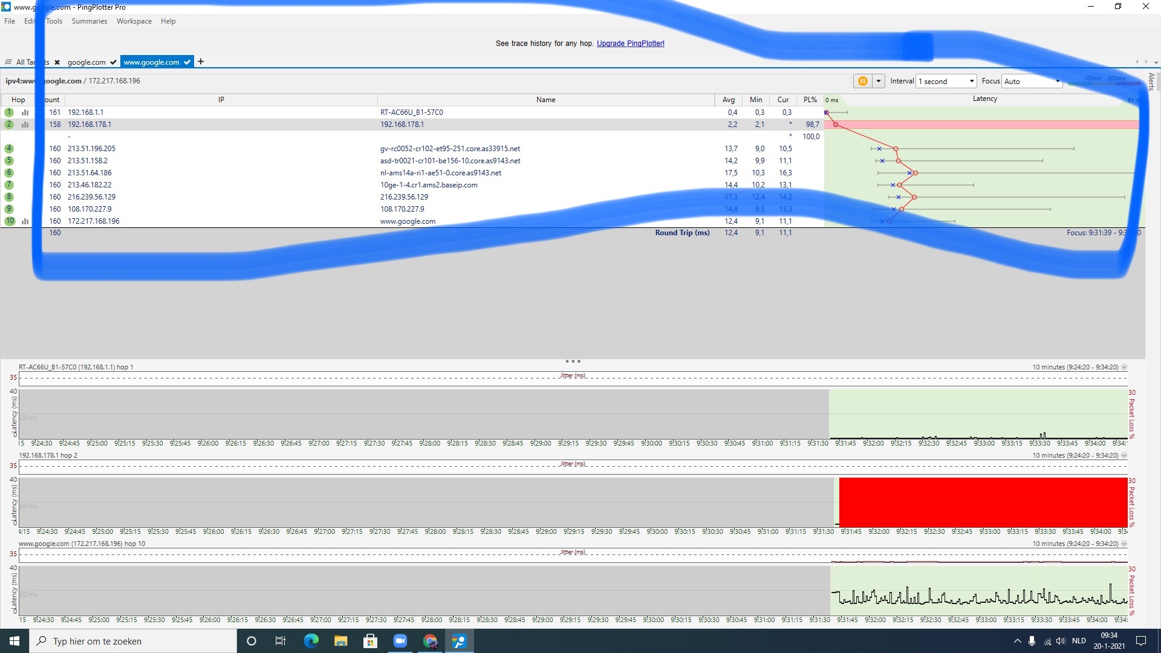Screen dimensions: 1161x653
Task: Click the Upgrade PingPlotter! link
Action: click(630, 44)
